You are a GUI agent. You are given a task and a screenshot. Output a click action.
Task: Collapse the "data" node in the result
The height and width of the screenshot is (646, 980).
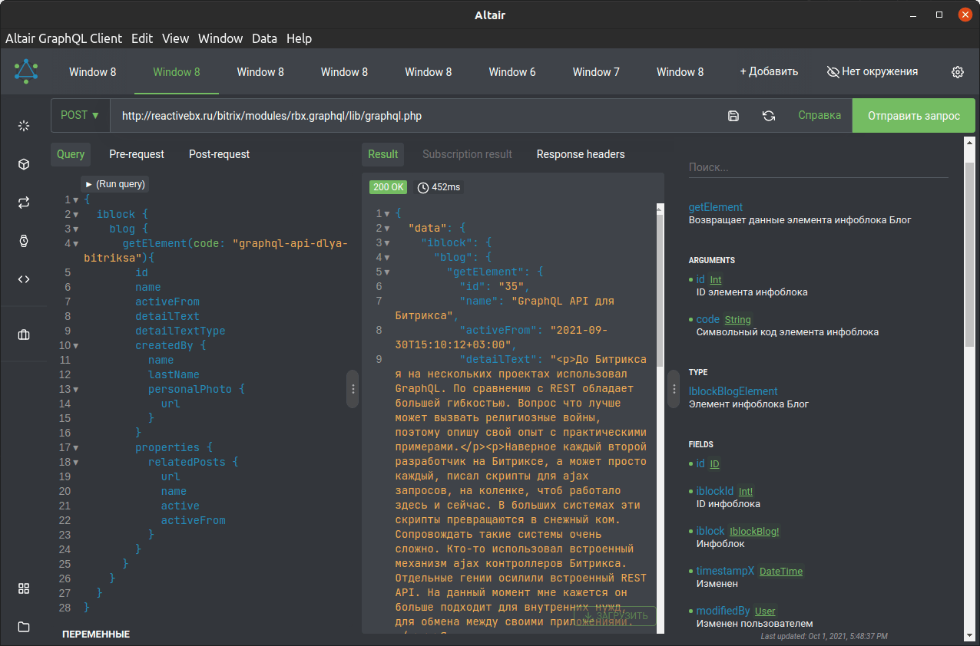[x=386, y=229]
